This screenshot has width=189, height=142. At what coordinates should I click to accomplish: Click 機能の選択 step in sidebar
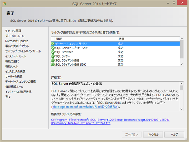point(12,61)
